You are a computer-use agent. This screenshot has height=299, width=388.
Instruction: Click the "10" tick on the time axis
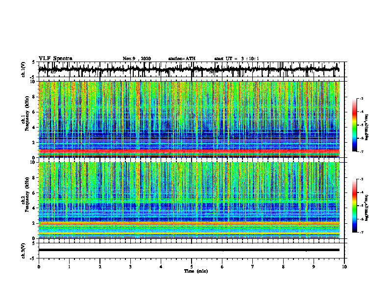(x=344, y=267)
